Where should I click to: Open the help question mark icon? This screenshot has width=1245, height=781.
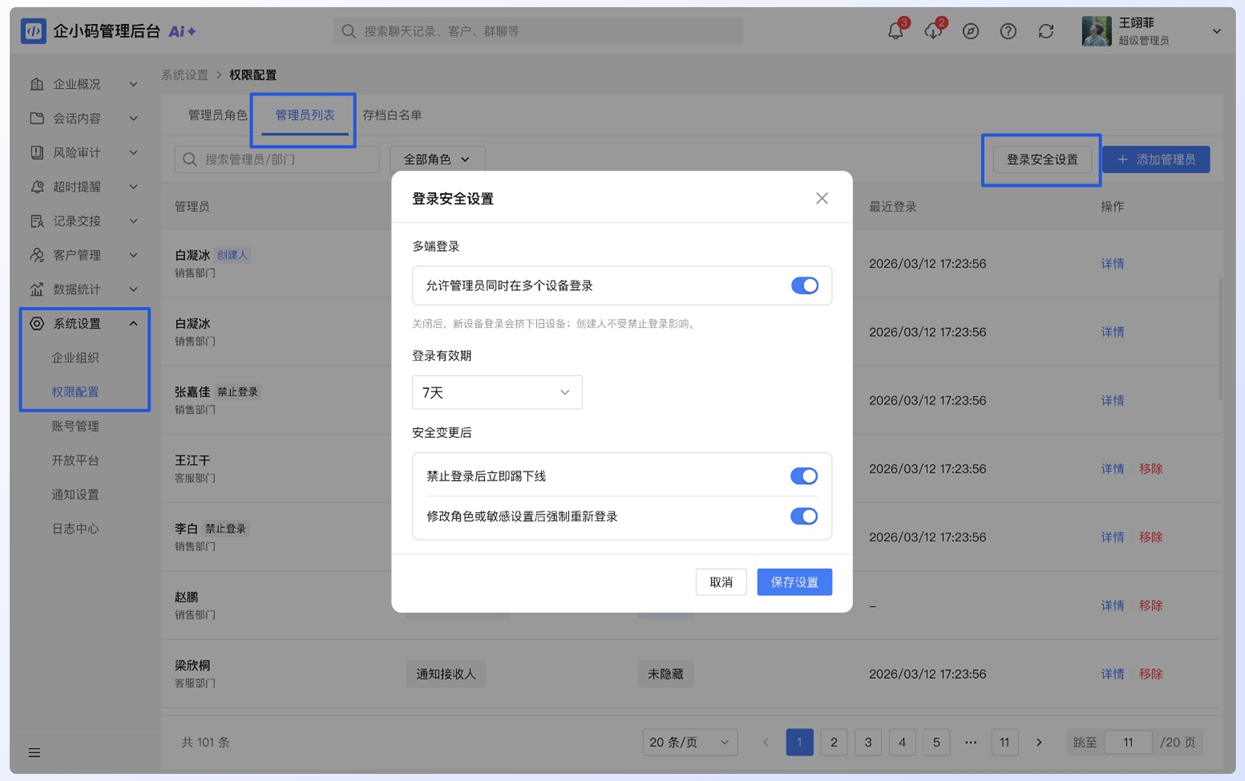click(1009, 31)
